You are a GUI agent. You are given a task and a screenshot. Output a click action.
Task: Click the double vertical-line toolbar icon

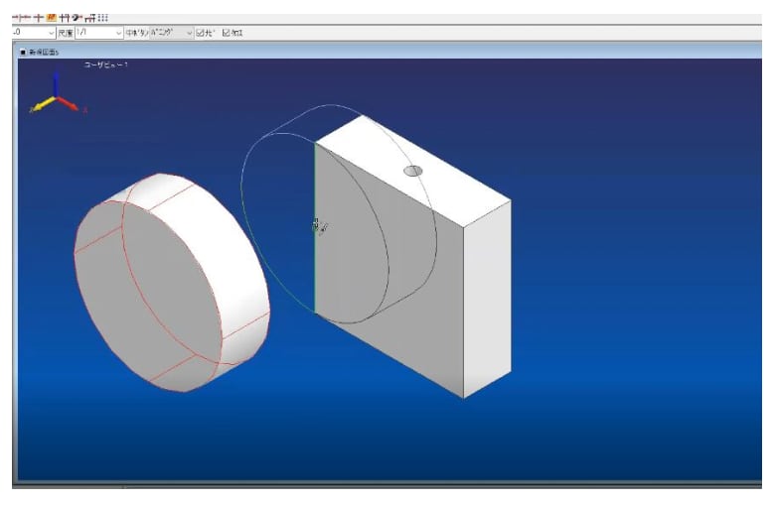[65, 18]
